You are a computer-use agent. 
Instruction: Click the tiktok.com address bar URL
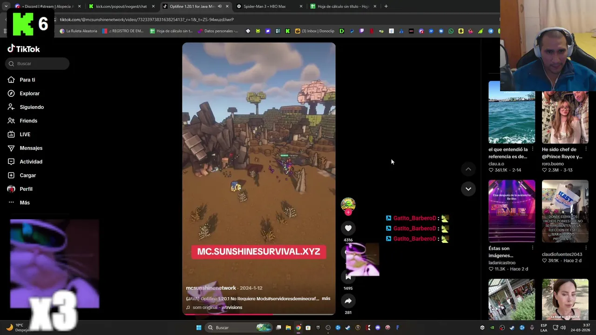click(147, 20)
